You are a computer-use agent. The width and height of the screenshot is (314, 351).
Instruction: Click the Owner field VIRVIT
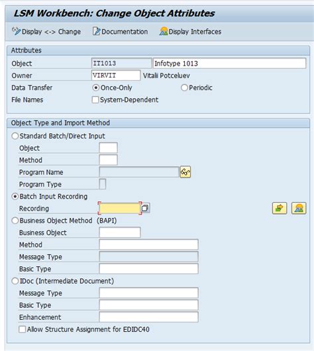[116, 75]
